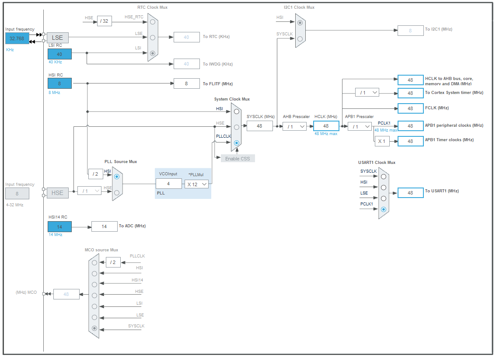Select SYSCLK in I2C1 Clock Mux
Viewport: 496px width, 358px height.
[300, 39]
